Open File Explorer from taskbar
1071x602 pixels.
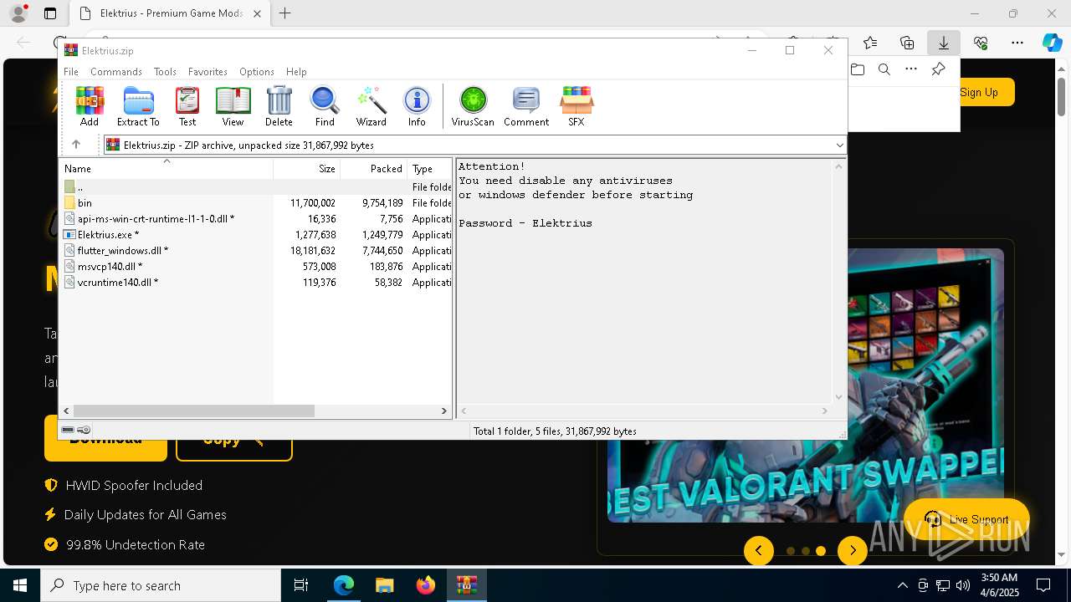(x=384, y=585)
